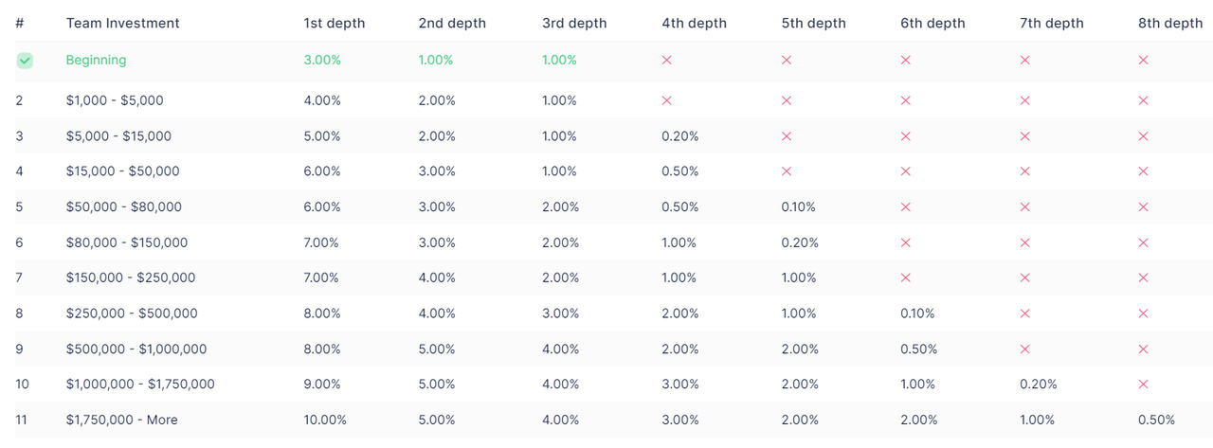Click the red X under 7th depth in $500,000 - $1,000,000 row
This screenshot has height=448, width=1213.
[x=1024, y=349]
